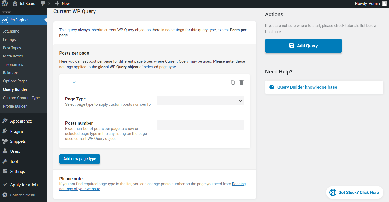Screen dimensions: 389x202
Task: Click the Users person icon
Action: (5, 151)
